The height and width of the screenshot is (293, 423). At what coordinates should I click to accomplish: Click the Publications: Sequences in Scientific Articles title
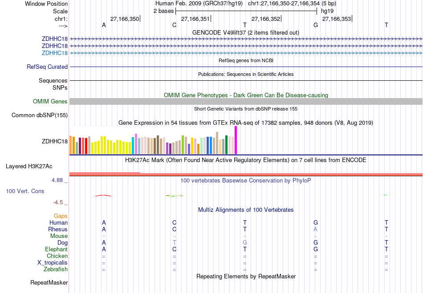(x=246, y=74)
